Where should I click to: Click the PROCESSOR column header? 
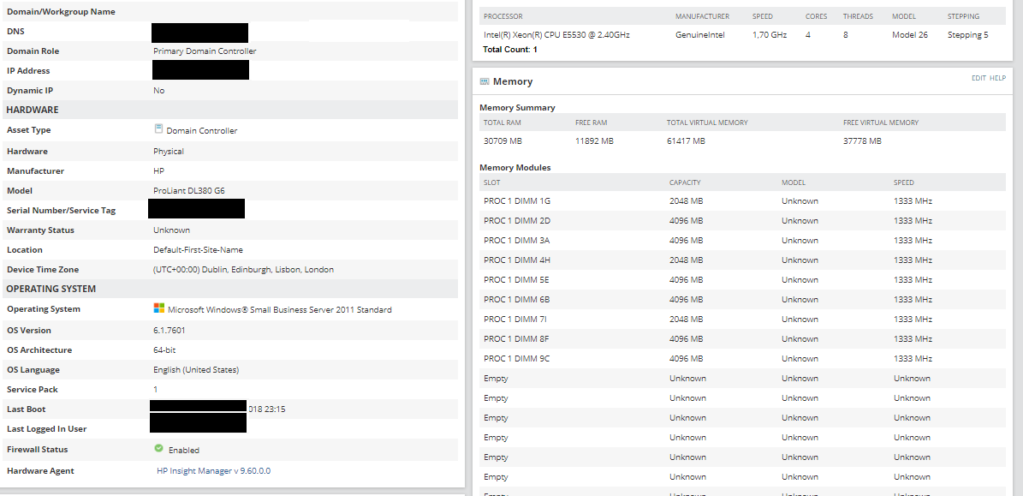[503, 16]
